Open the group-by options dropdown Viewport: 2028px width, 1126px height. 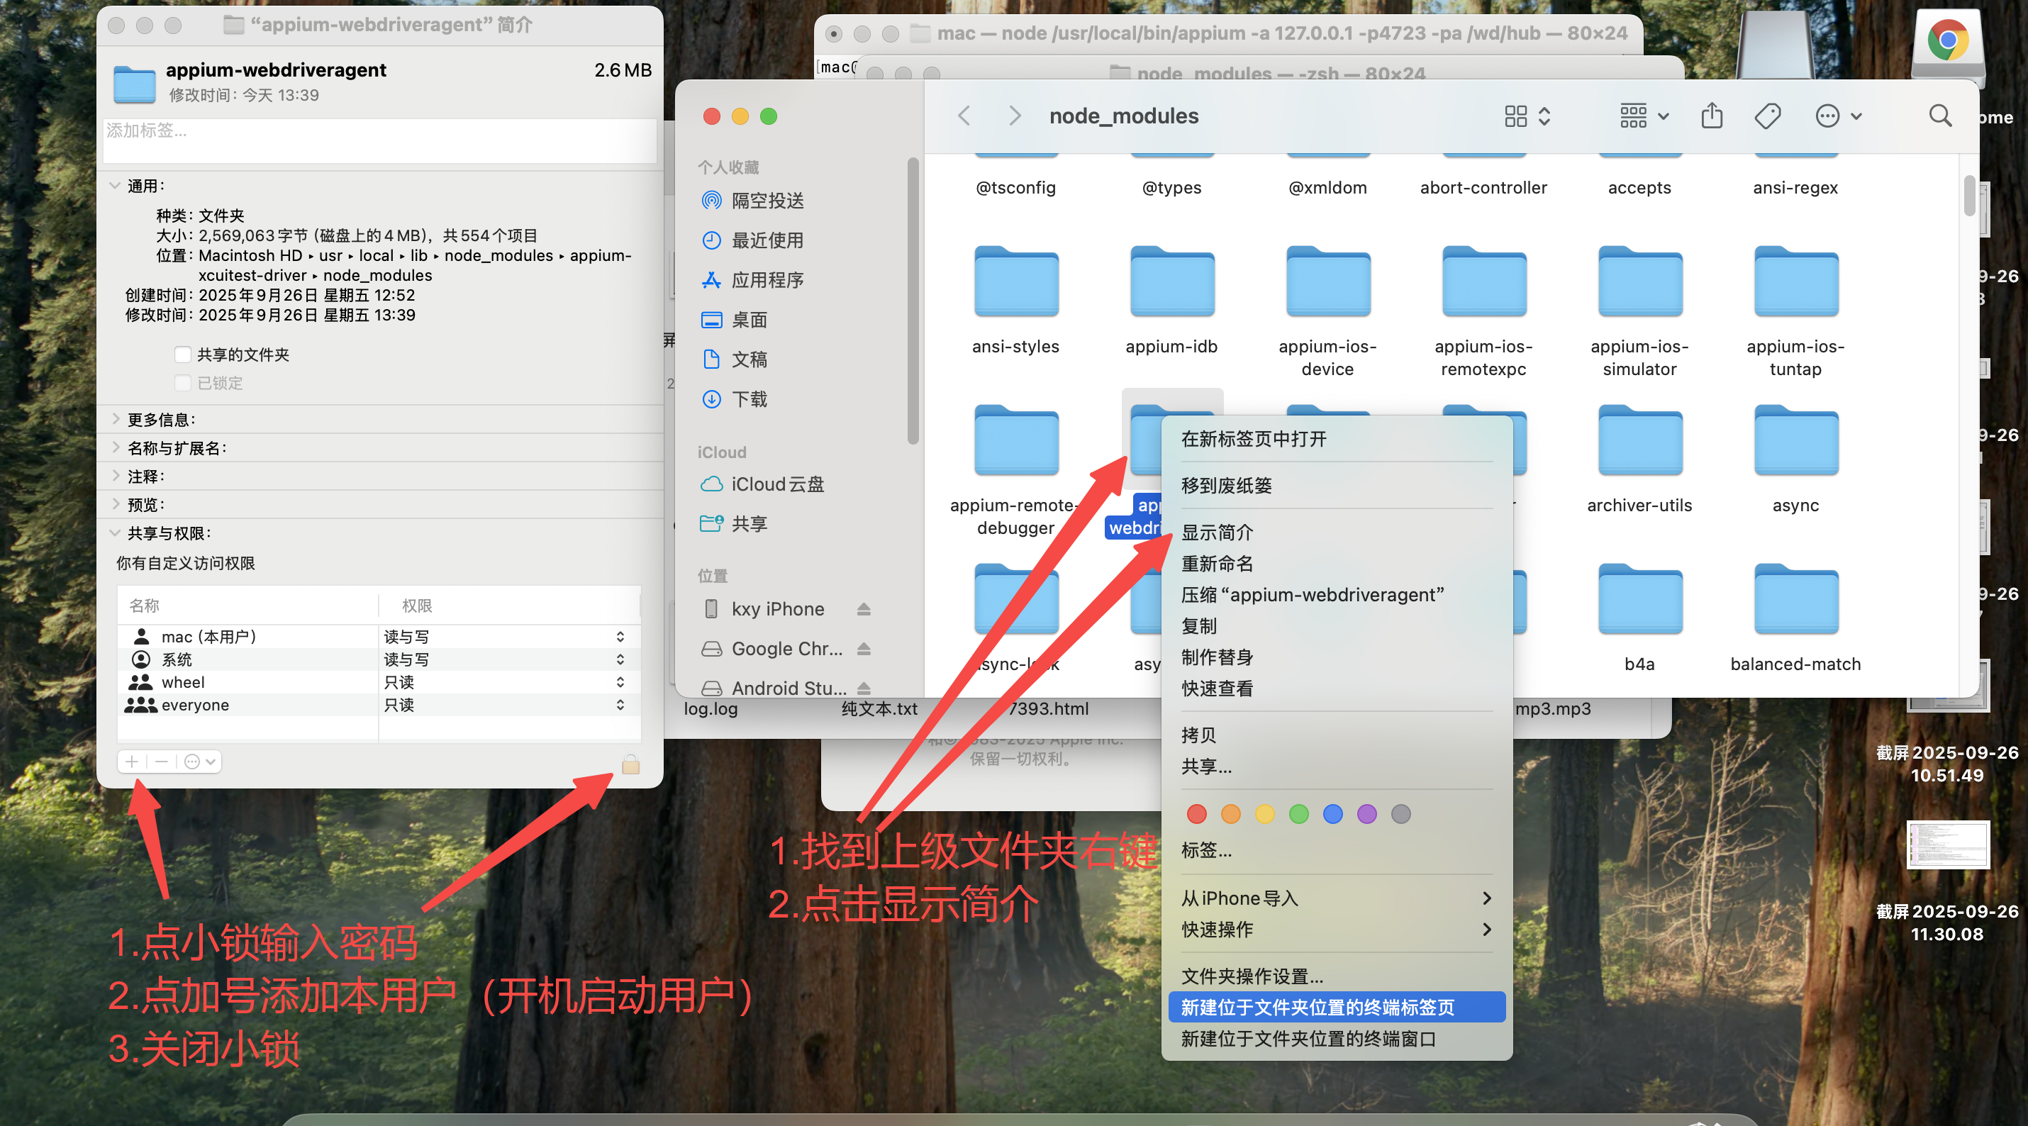pyautogui.click(x=1644, y=116)
